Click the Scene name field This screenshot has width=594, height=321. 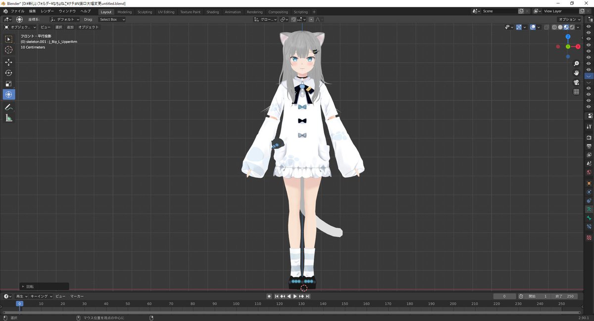(x=499, y=11)
